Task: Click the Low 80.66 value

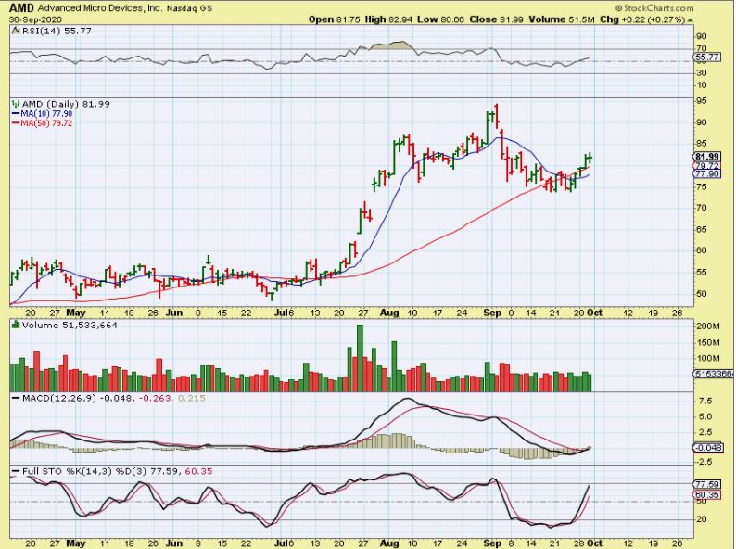Action: (x=440, y=19)
